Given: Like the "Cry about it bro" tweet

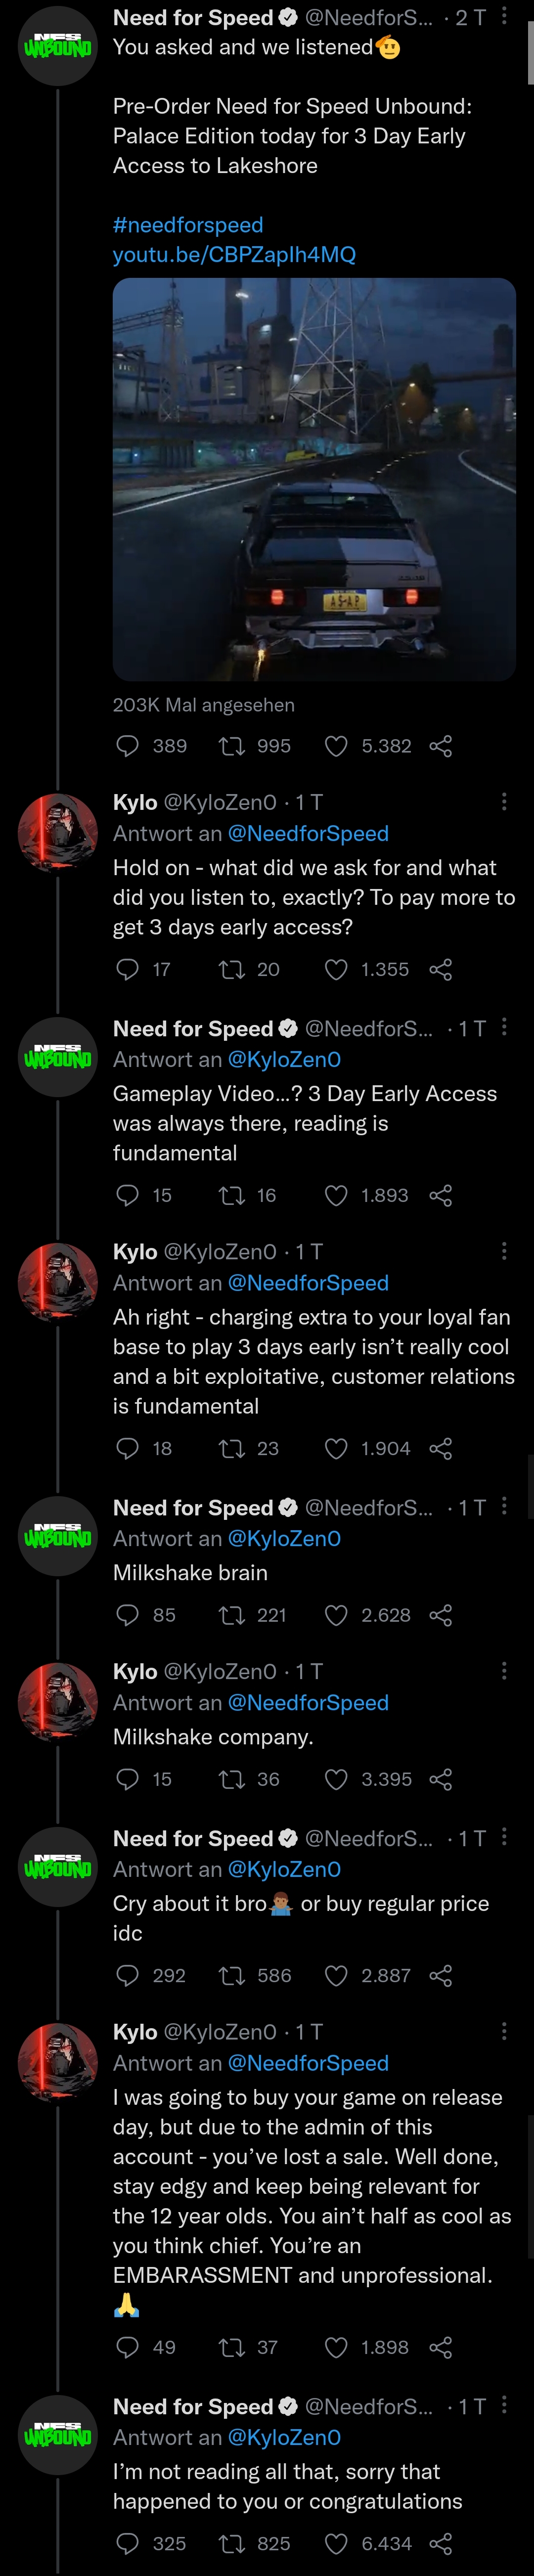Looking at the screenshot, I should 337,1975.
